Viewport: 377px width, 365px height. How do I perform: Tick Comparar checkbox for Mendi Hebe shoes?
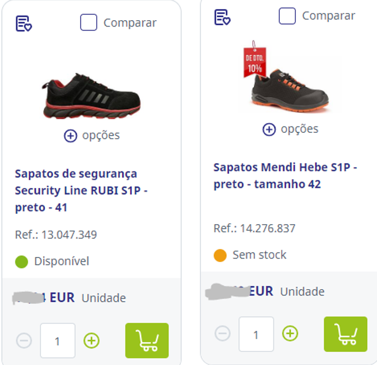pos(287,16)
